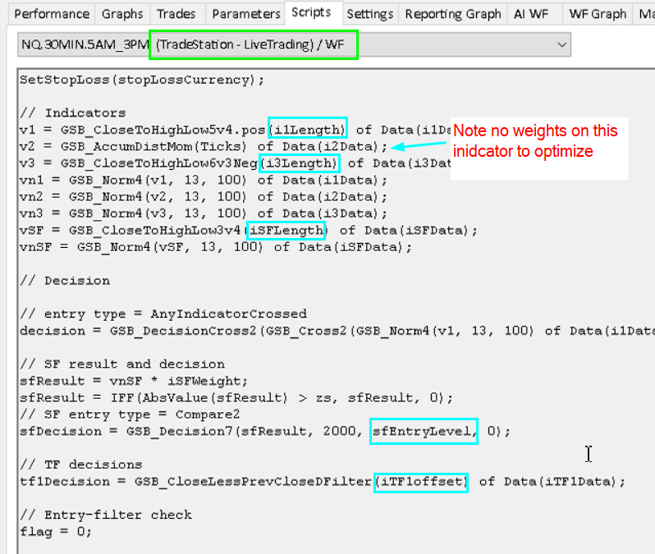This screenshot has height=554, width=655.
Task: Click the GSB_AccumDistMom(Ticks) code line
Action: tap(203, 146)
